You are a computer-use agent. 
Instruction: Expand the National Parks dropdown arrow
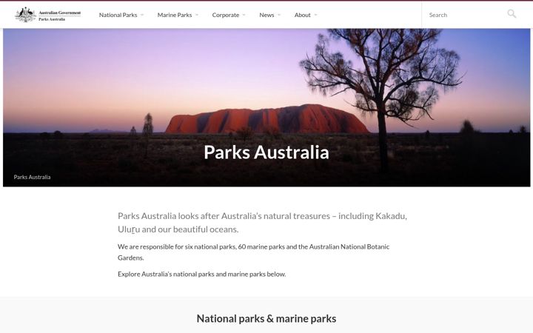tap(142, 15)
